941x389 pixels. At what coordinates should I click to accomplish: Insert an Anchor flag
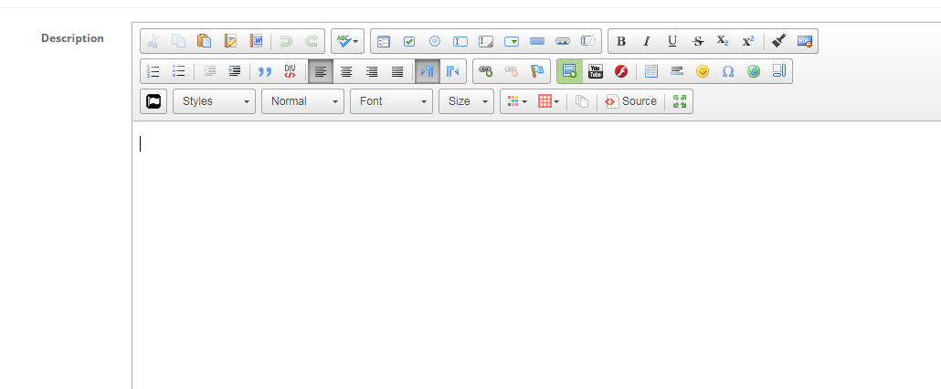(537, 71)
